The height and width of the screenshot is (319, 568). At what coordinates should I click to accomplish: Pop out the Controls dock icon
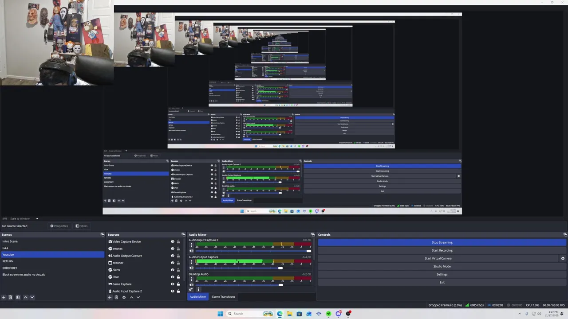click(565, 235)
